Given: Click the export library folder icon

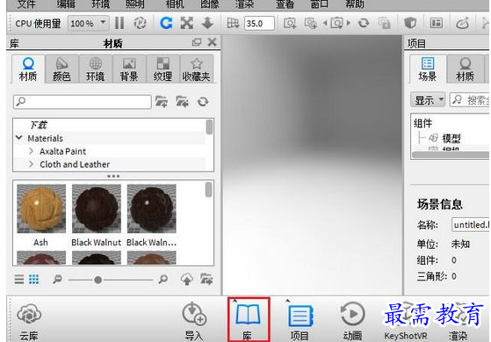Looking at the screenshot, I should tap(206, 279).
